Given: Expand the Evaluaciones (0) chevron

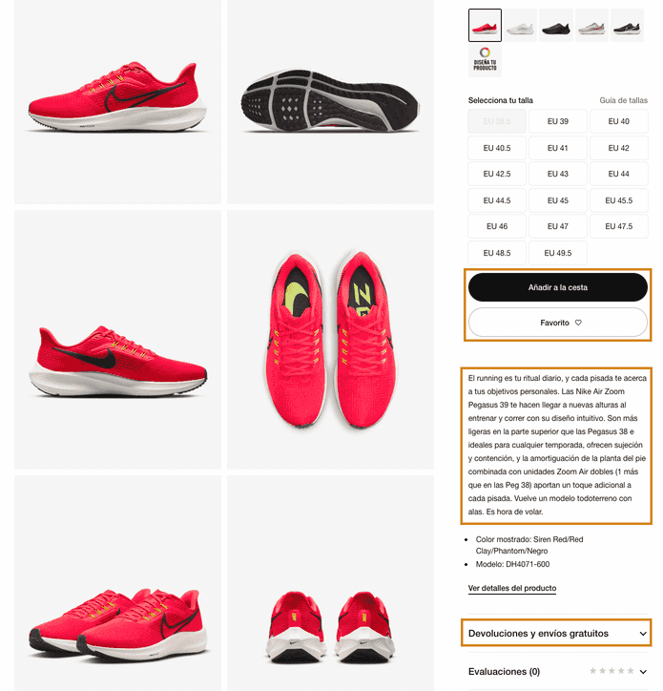Looking at the screenshot, I should [x=643, y=672].
